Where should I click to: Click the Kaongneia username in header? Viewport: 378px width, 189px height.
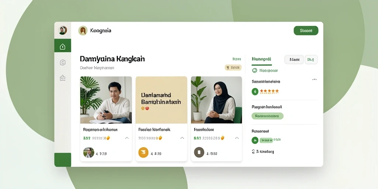click(x=100, y=31)
